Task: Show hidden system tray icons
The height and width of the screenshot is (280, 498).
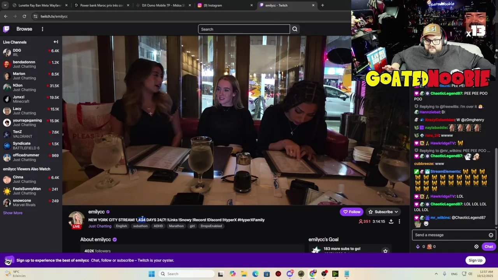Action: click(x=436, y=274)
